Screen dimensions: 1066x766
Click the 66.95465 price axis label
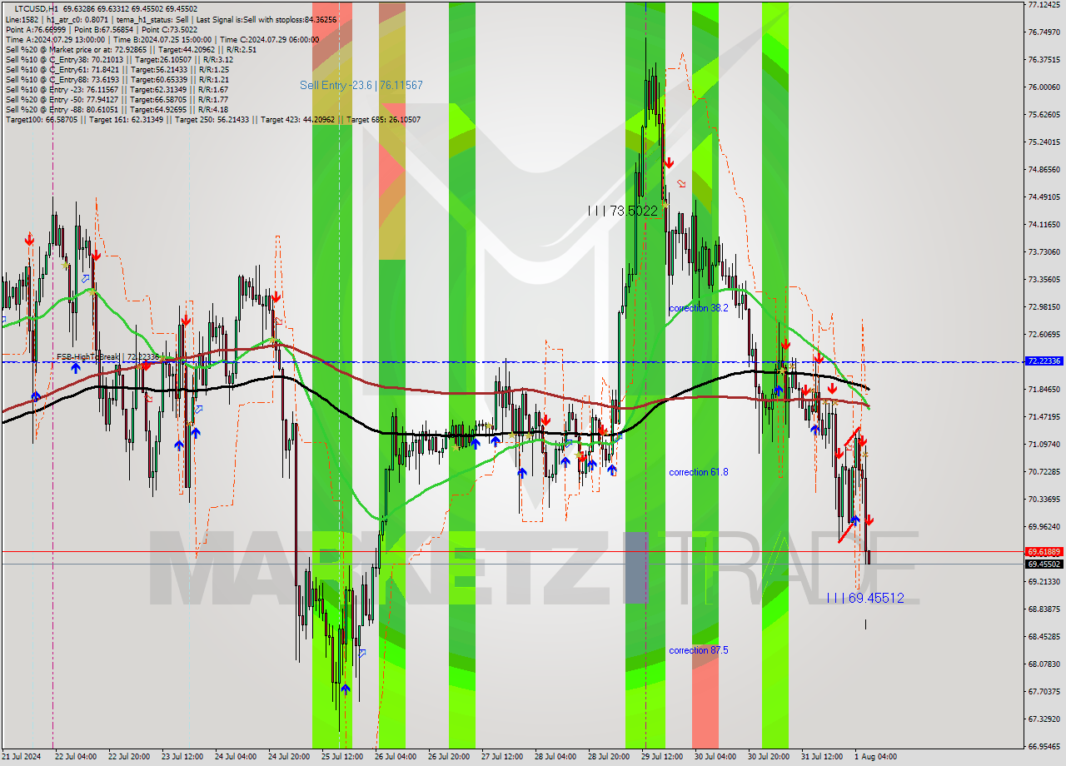pos(1044,747)
